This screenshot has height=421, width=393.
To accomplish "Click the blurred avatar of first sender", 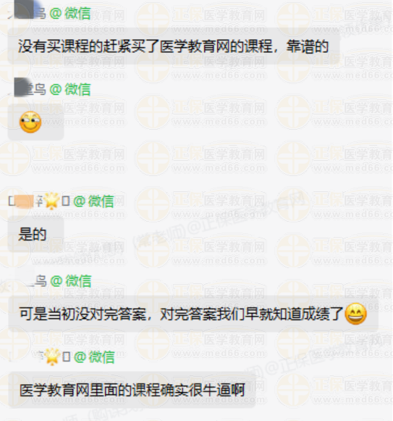I will point(24,9).
